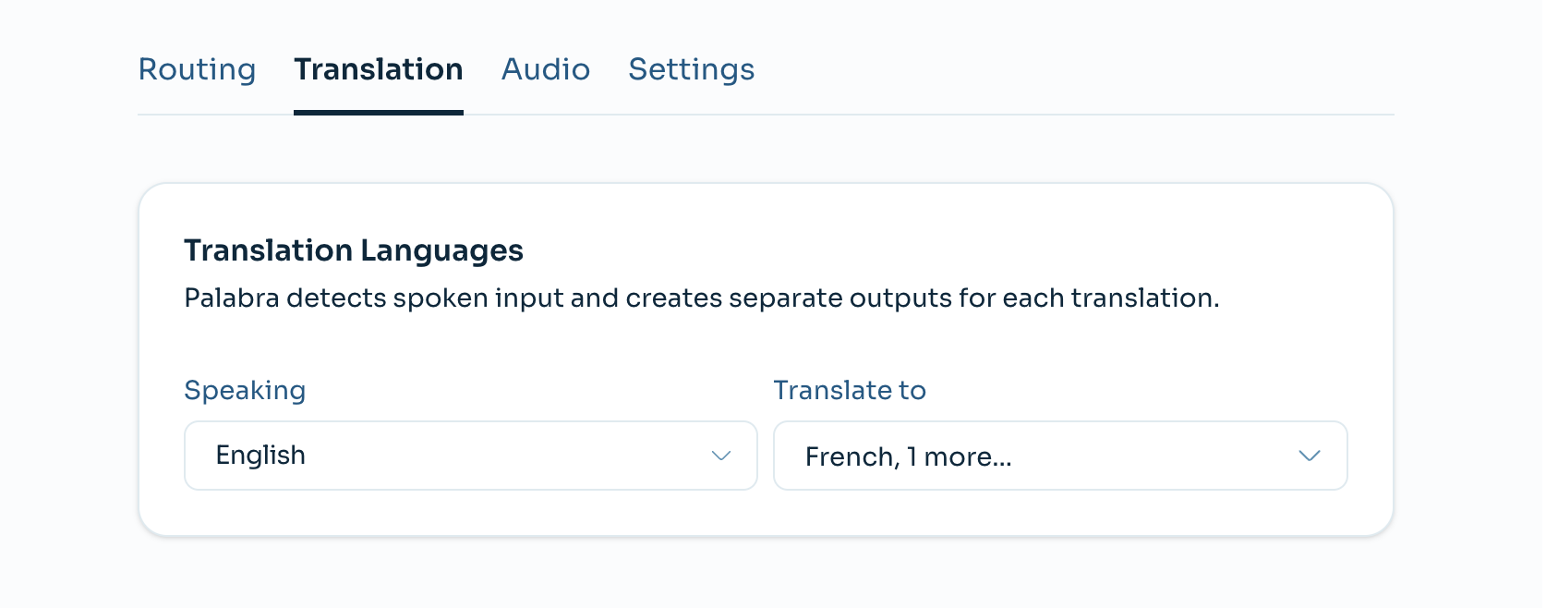This screenshot has height=608, width=1546.
Task: Select the Translation tab
Action: click(378, 69)
